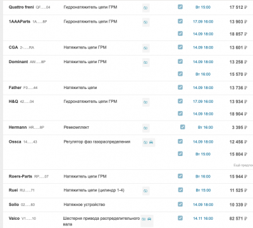Open Вт 15:00 link beside 15 804 ₽
This screenshot has height=228, width=253.
point(203,154)
